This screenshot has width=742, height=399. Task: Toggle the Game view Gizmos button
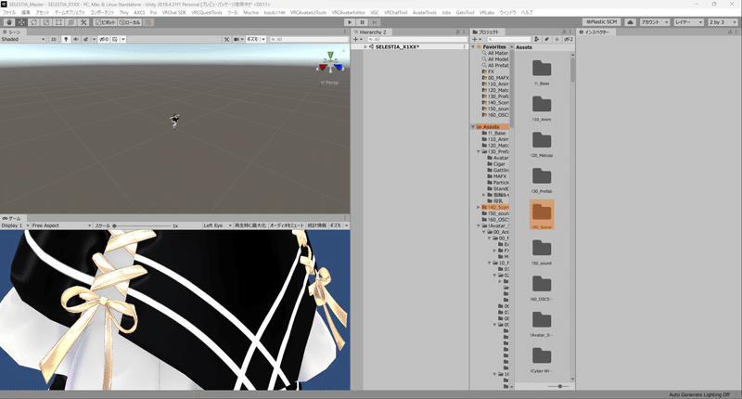click(336, 225)
